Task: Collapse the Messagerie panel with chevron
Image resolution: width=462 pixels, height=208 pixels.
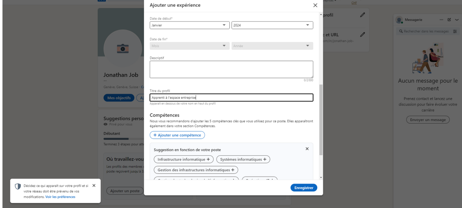Action: tap(457, 20)
